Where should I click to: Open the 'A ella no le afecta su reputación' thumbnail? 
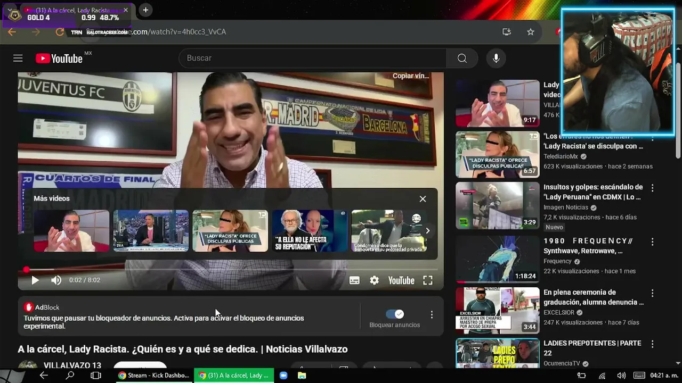tap(310, 231)
